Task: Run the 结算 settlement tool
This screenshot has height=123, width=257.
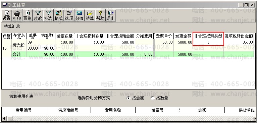Action: click(90, 15)
